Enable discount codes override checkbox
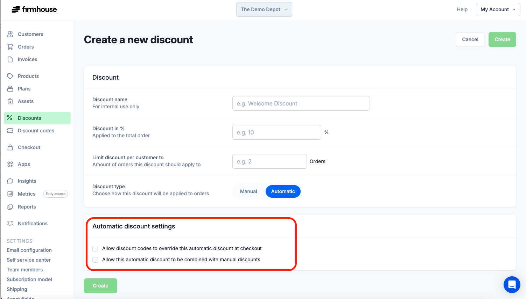This screenshot has height=299, width=526. point(95,248)
